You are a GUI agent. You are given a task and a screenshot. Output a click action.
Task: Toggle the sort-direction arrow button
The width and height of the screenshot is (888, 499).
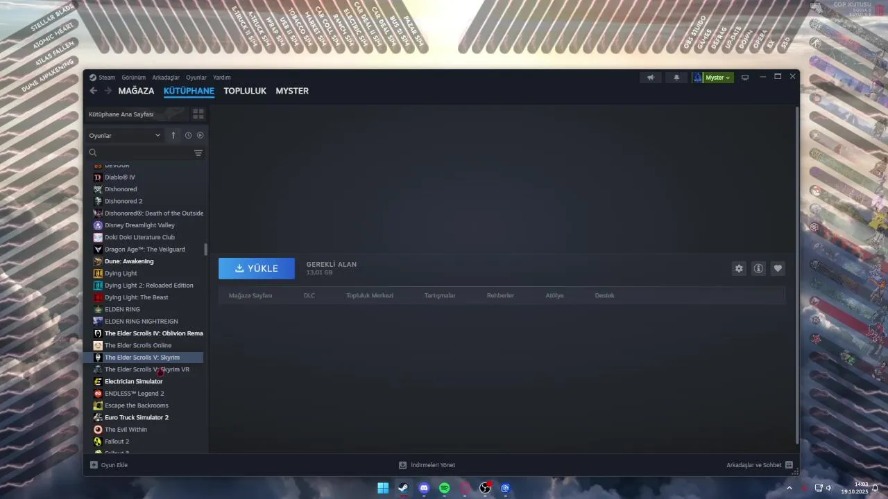(x=173, y=135)
